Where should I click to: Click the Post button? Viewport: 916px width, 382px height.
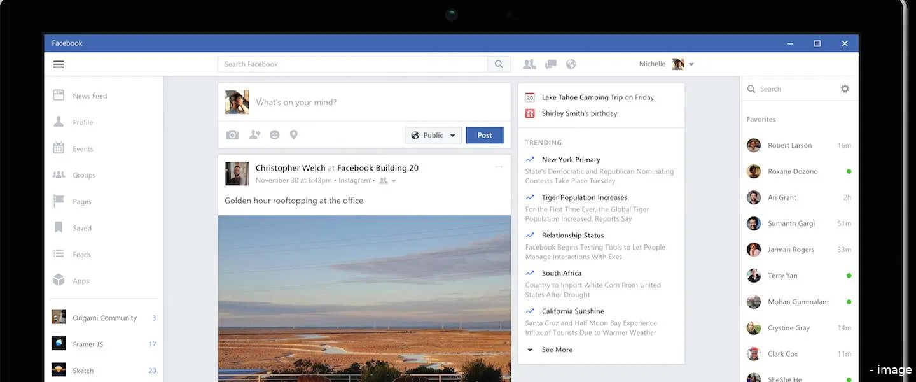(x=485, y=135)
